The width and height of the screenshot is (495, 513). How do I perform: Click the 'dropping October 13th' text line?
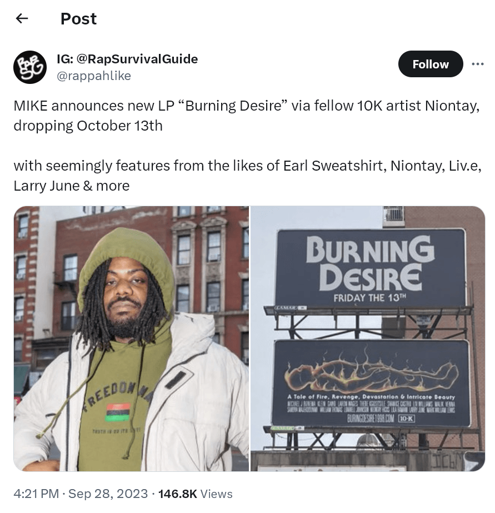coord(88,126)
